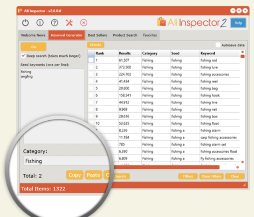254x217 pixels.
Task: Click the question mark help icon
Action: (x=55, y=23)
